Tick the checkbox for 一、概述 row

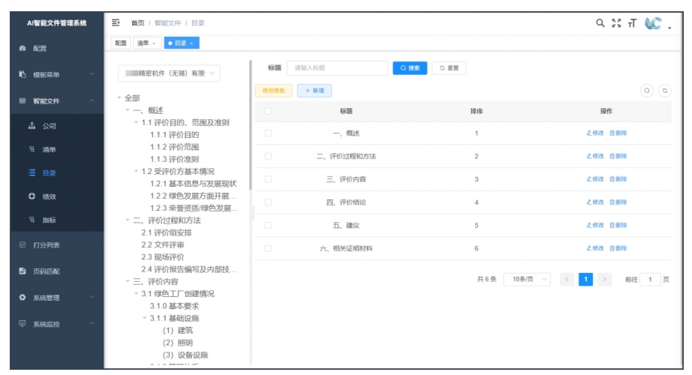click(x=267, y=133)
